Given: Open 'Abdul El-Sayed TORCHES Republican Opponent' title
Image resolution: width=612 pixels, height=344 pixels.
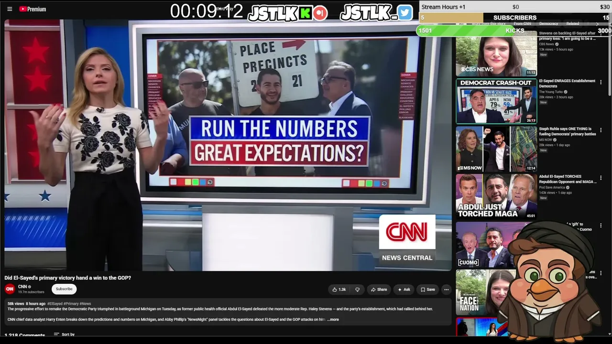Looking at the screenshot, I should [568, 179].
